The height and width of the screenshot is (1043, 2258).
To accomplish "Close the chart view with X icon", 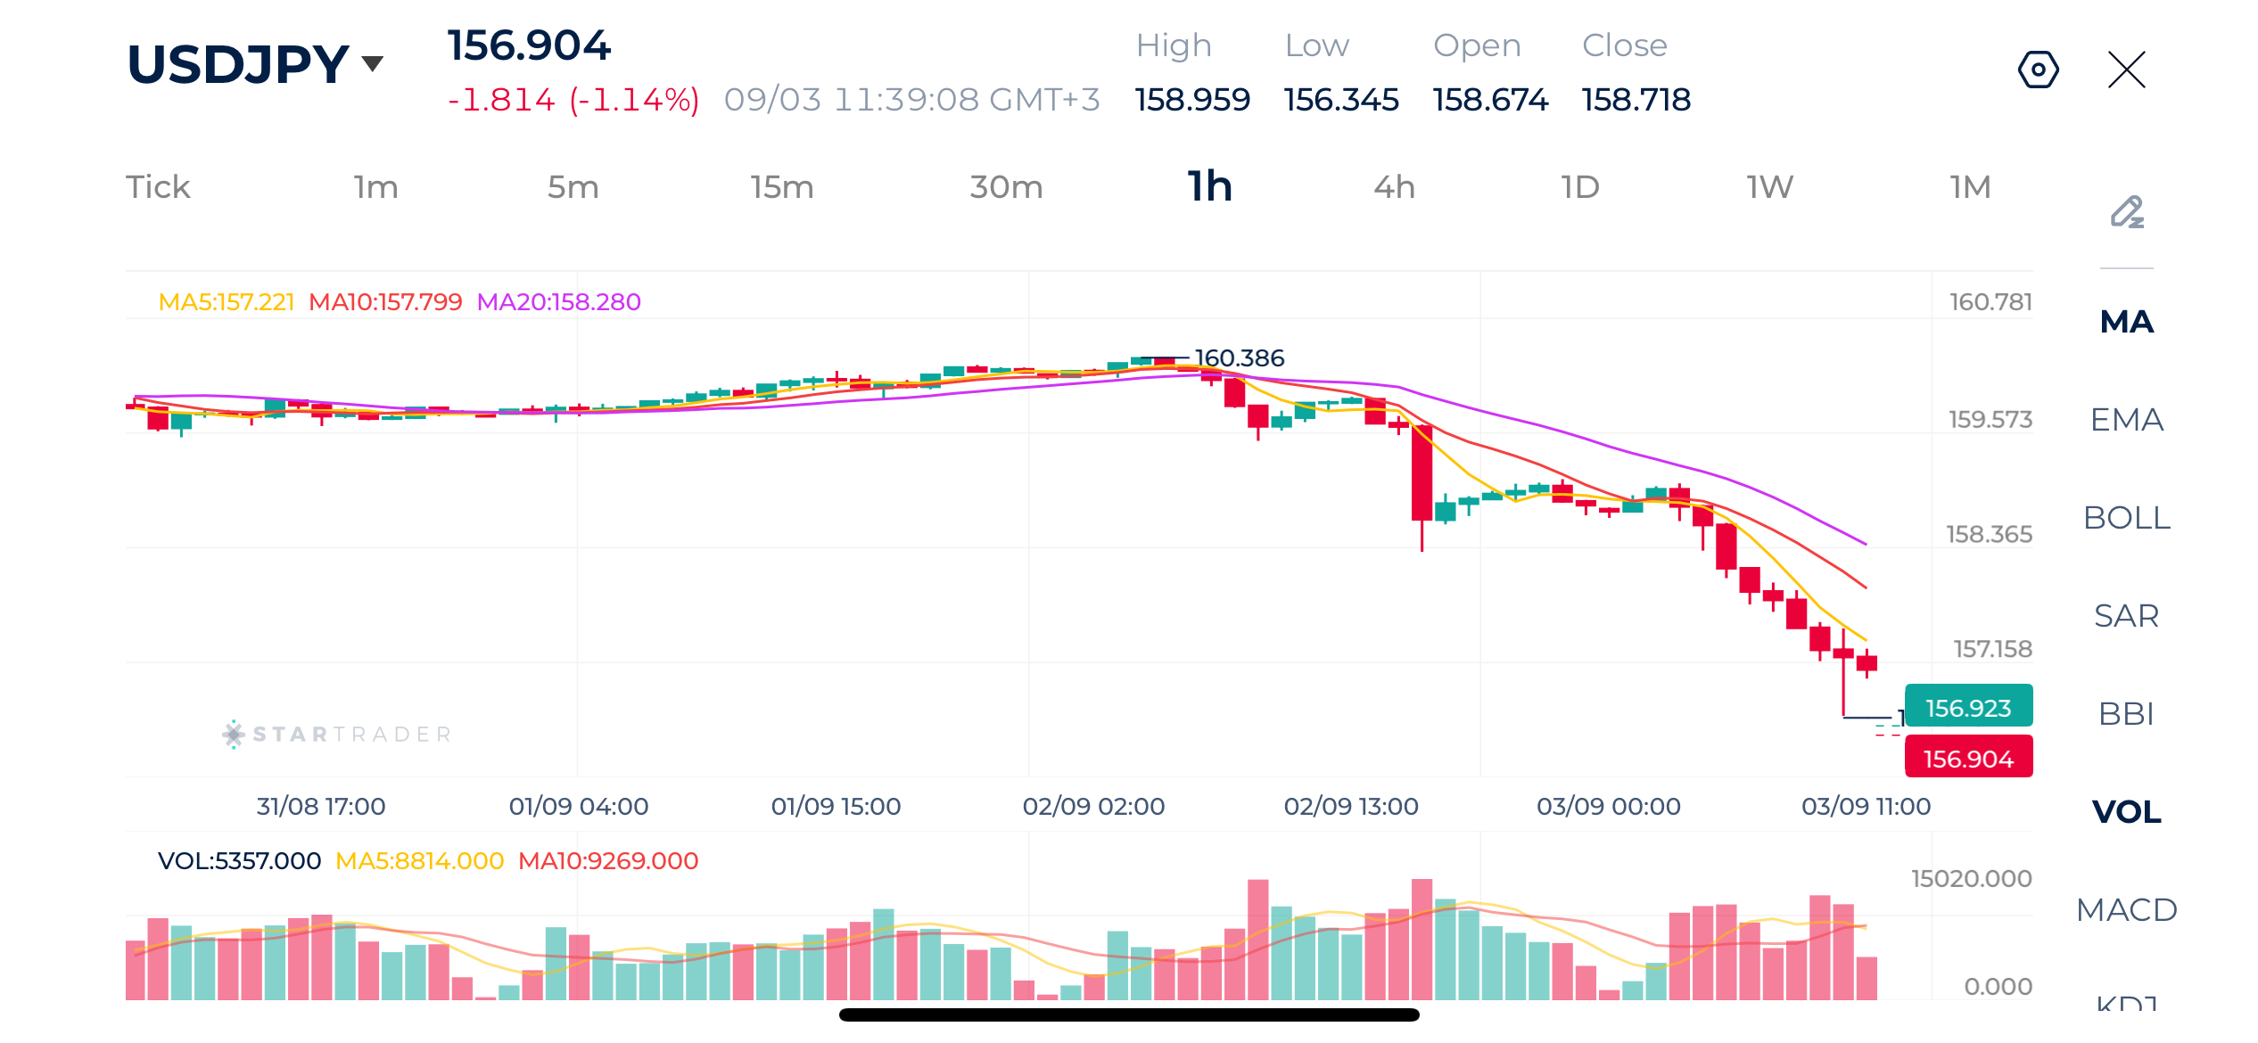I will coord(2127,70).
